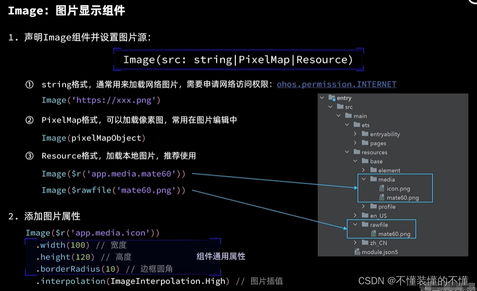Select the media tree label
The width and height of the screenshot is (477, 291).
[386, 180]
